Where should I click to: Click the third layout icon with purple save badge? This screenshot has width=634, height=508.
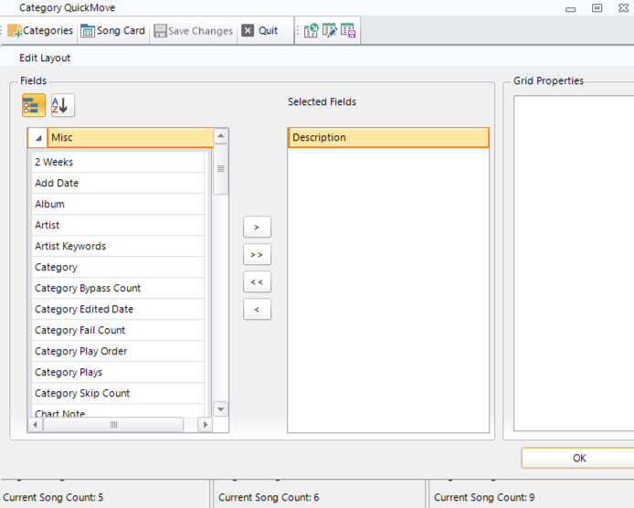pos(348,30)
